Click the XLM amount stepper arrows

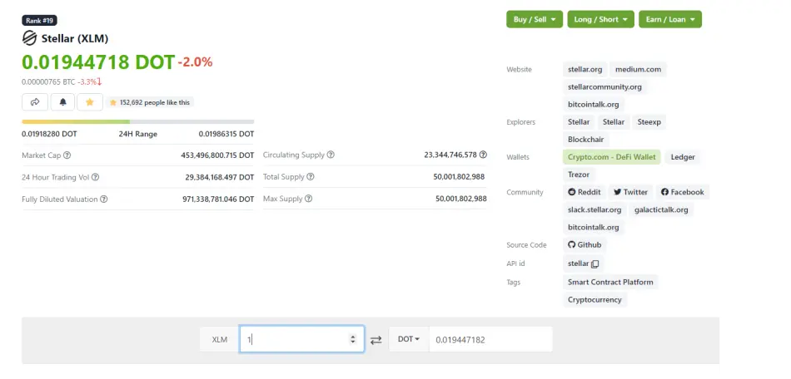click(353, 340)
